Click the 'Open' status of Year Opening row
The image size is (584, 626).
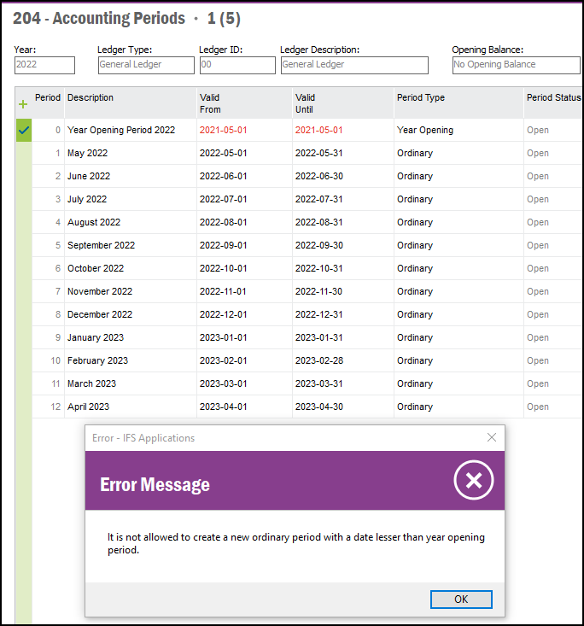click(537, 130)
